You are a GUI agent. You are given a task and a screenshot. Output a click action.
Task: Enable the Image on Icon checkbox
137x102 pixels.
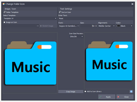(4, 22)
